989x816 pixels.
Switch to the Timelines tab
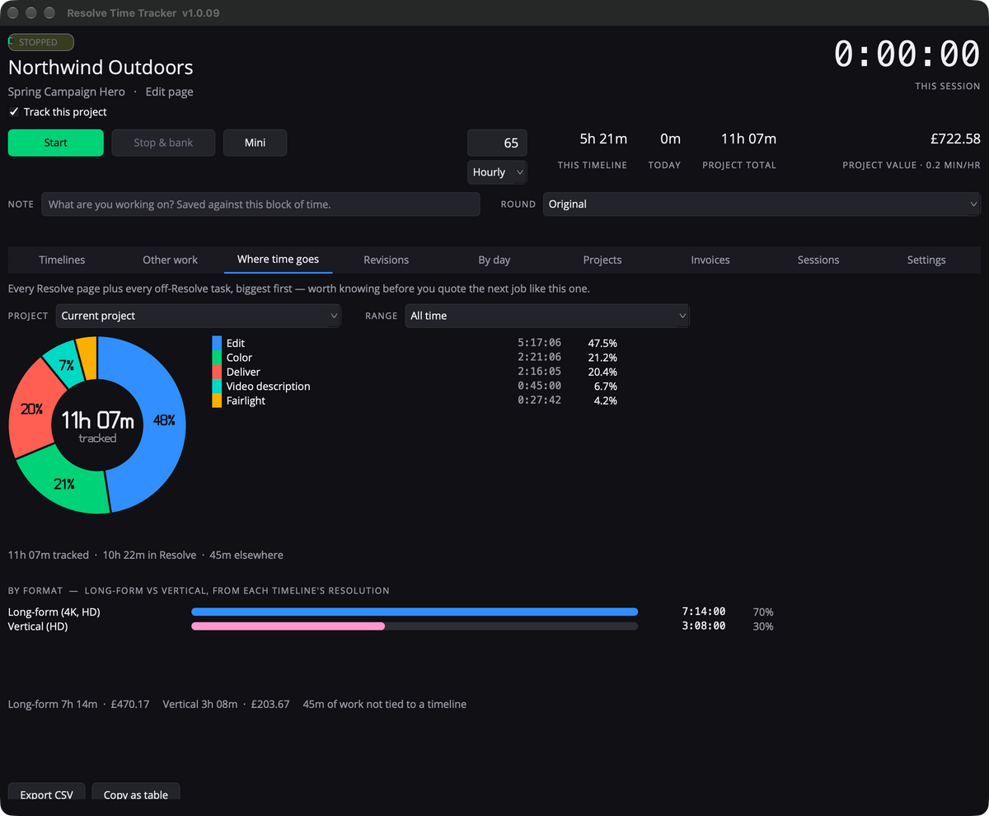click(x=62, y=260)
